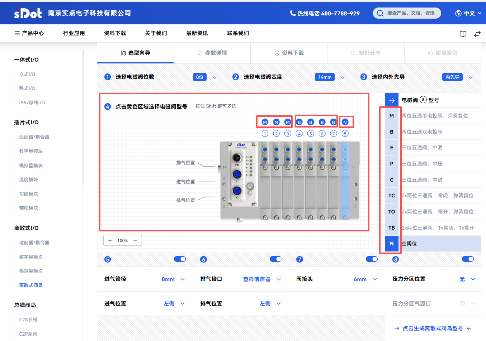Toggle the switch for section 5
The width and height of the screenshot is (486, 341).
tap(180, 259)
